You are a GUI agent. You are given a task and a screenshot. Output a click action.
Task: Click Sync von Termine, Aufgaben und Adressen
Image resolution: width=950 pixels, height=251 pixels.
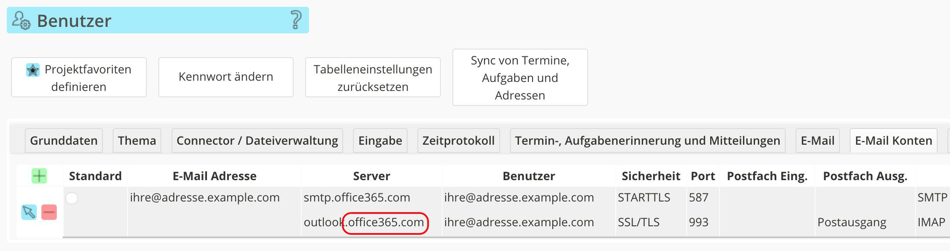520,78
